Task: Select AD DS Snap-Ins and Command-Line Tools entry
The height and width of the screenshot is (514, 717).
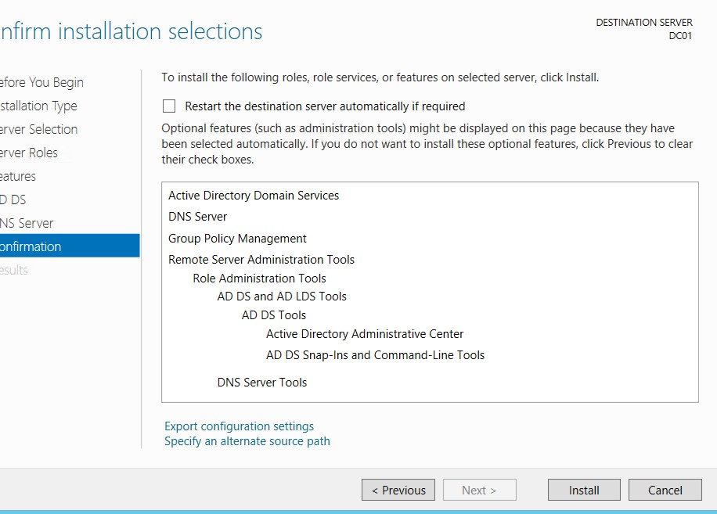Action: (376, 355)
